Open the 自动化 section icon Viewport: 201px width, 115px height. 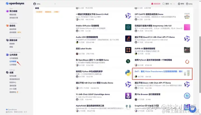coord(7,26)
